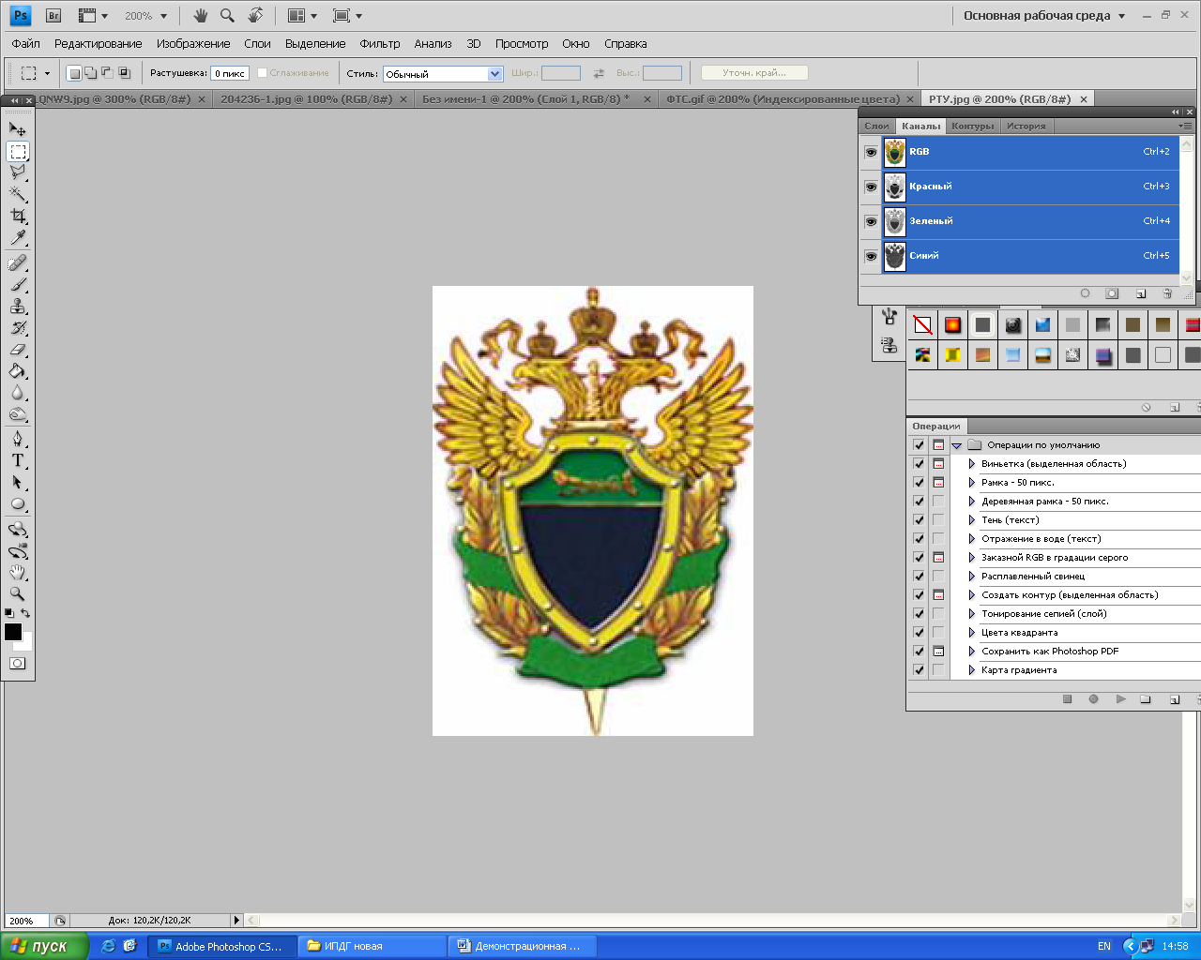1201x960 pixels.
Task: Begin recording action button
Action: pyautogui.click(x=1093, y=699)
